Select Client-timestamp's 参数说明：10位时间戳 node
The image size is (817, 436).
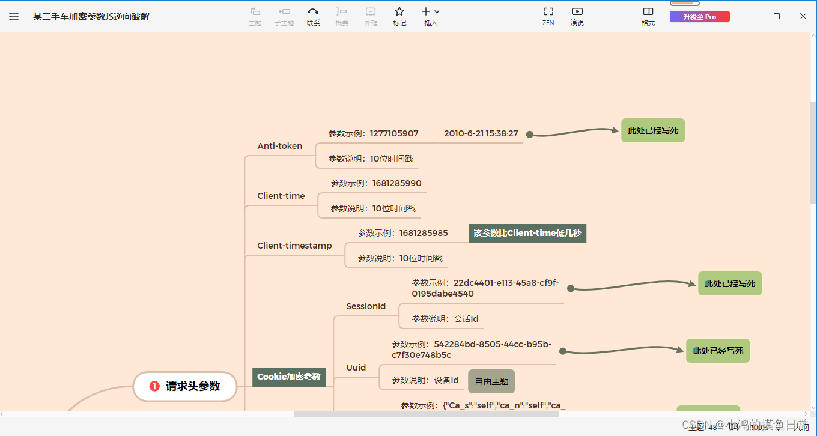click(x=400, y=258)
